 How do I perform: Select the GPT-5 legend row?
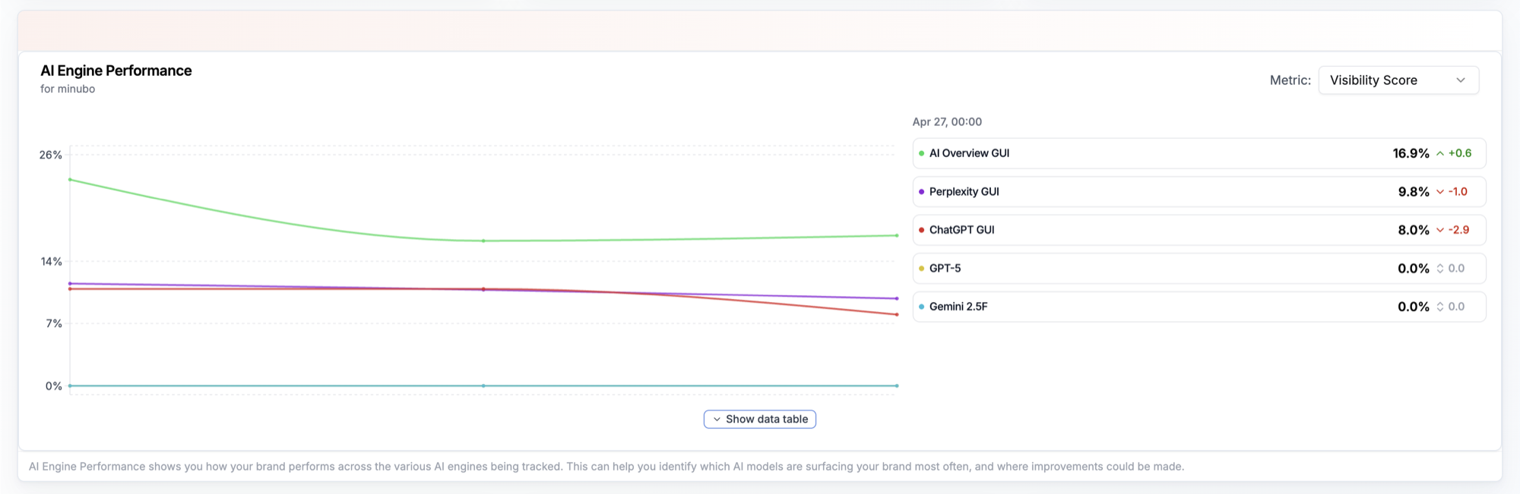point(1199,269)
